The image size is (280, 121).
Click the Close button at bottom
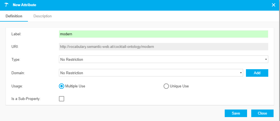[262, 113]
